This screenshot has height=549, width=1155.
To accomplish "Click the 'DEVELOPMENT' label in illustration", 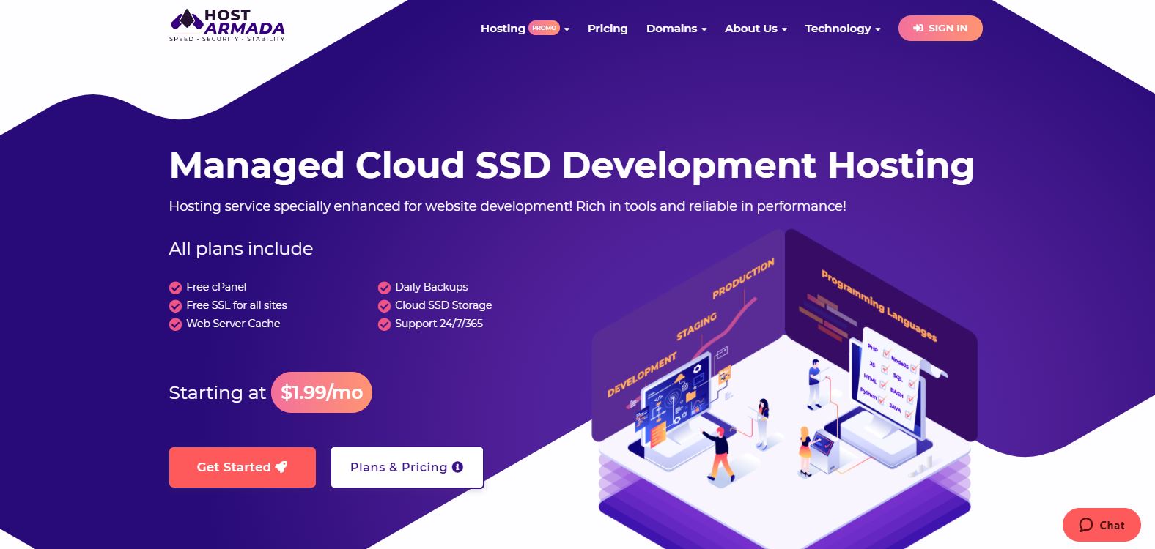I will click(642, 375).
